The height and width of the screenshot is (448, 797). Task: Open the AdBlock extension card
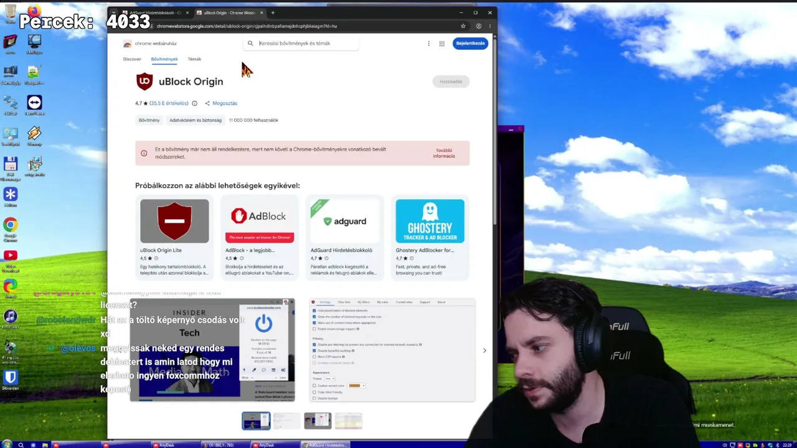pos(260,237)
